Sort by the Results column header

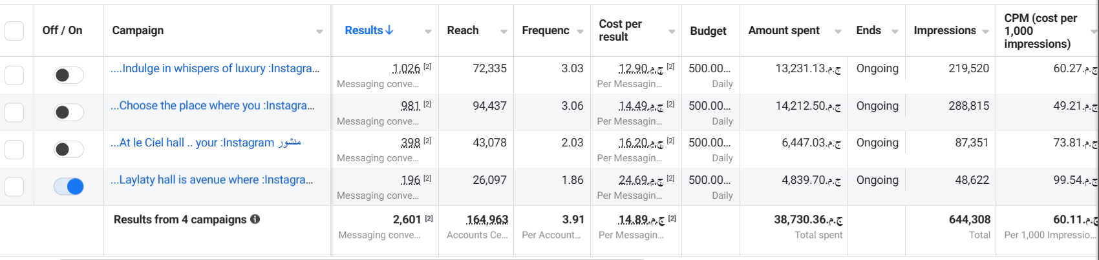click(369, 30)
